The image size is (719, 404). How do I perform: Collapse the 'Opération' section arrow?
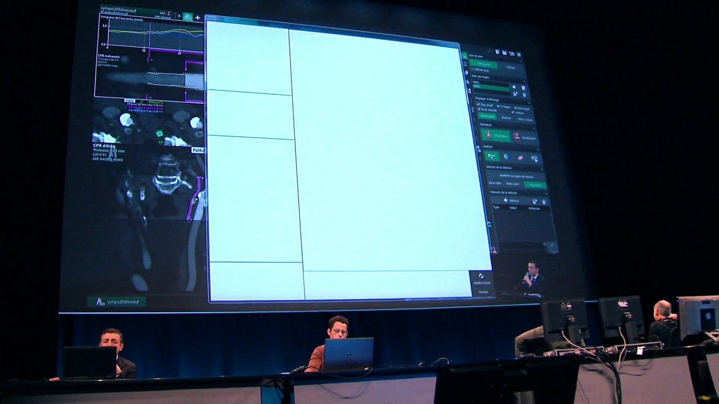(x=534, y=128)
